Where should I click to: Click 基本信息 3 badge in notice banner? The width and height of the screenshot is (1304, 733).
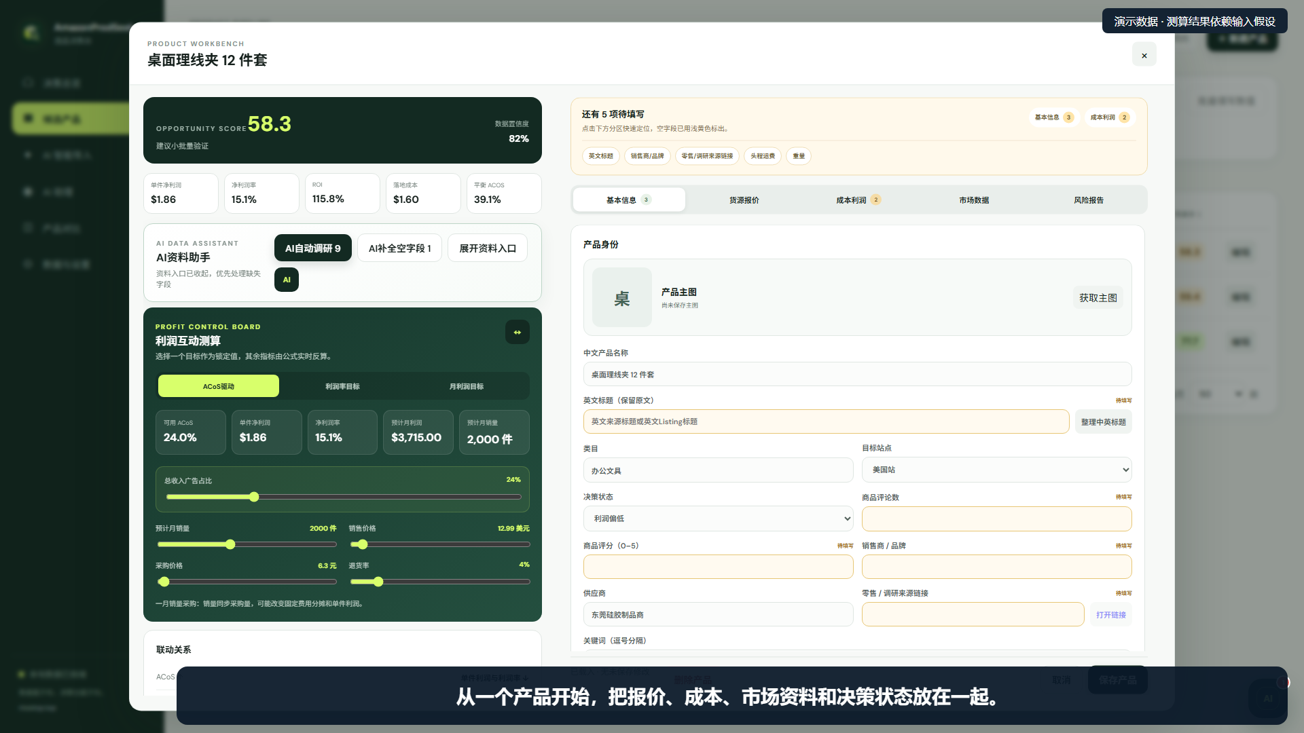pyautogui.click(x=1053, y=117)
